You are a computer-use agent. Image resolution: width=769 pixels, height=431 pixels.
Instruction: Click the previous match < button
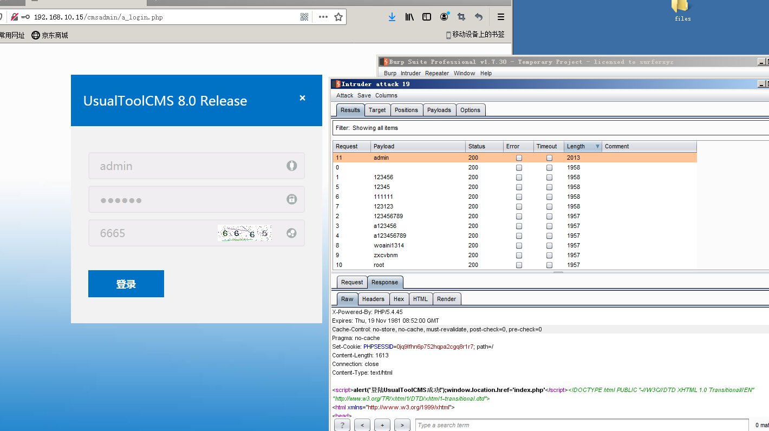tap(362, 425)
